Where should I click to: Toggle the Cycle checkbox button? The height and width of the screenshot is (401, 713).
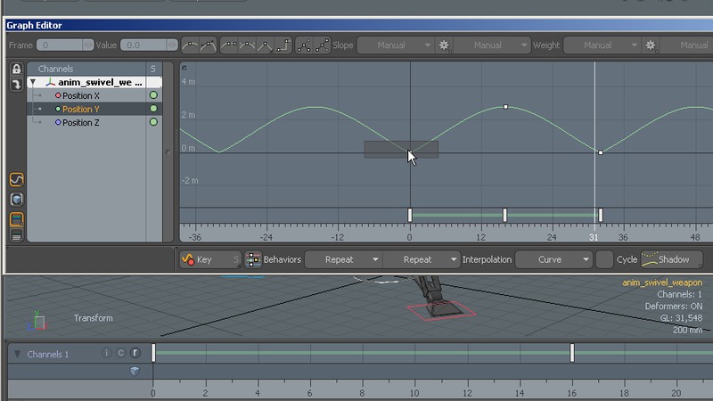point(604,259)
